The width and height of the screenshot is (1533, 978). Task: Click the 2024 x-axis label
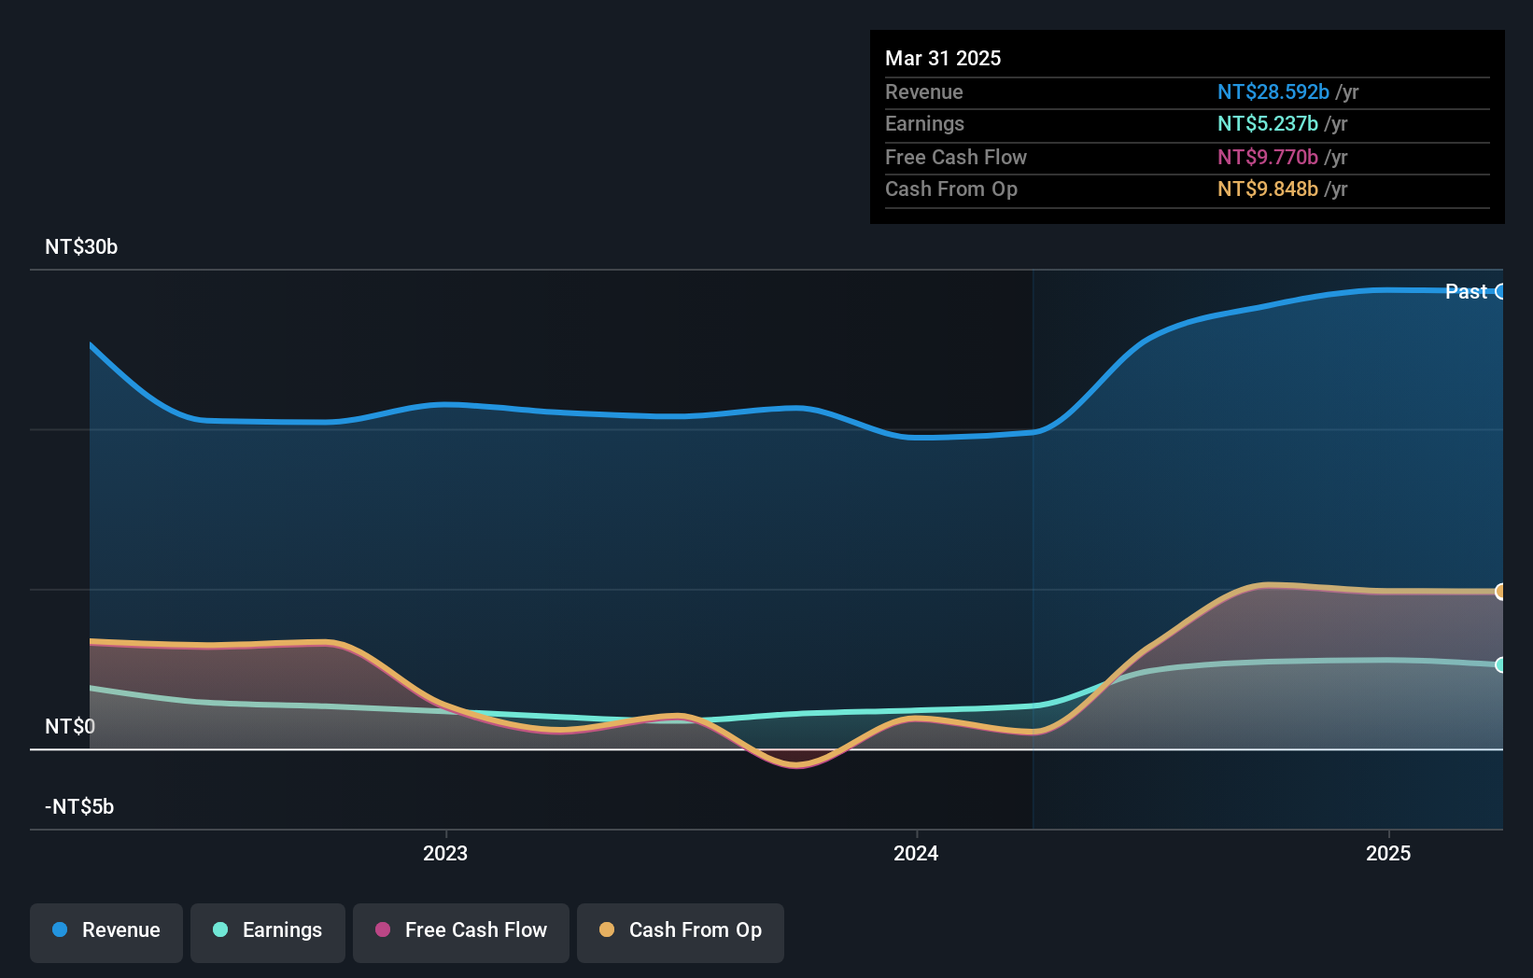click(916, 853)
